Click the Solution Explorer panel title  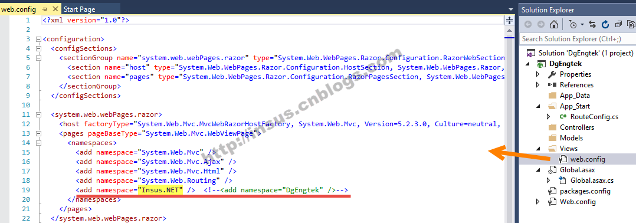(548, 9)
